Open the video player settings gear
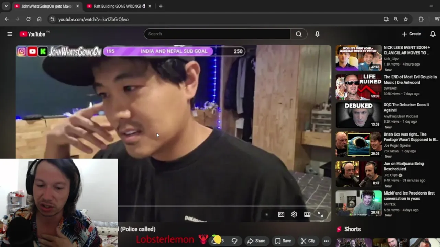 coord(294,214)
